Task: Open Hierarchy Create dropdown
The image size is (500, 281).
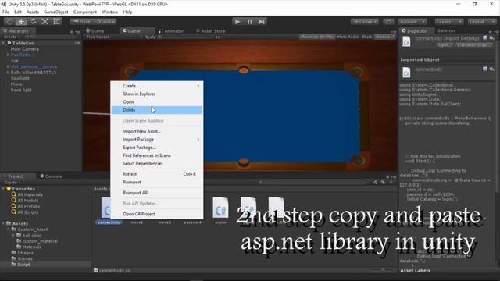Action: (12, 37)
